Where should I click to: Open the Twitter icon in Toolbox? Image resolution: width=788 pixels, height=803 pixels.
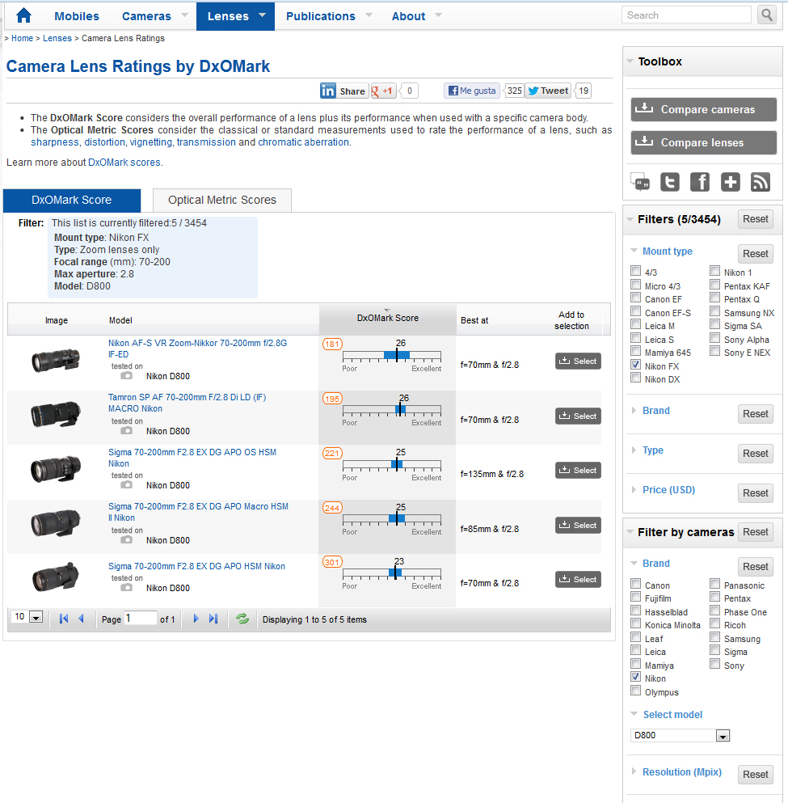(x=670, y=182)
